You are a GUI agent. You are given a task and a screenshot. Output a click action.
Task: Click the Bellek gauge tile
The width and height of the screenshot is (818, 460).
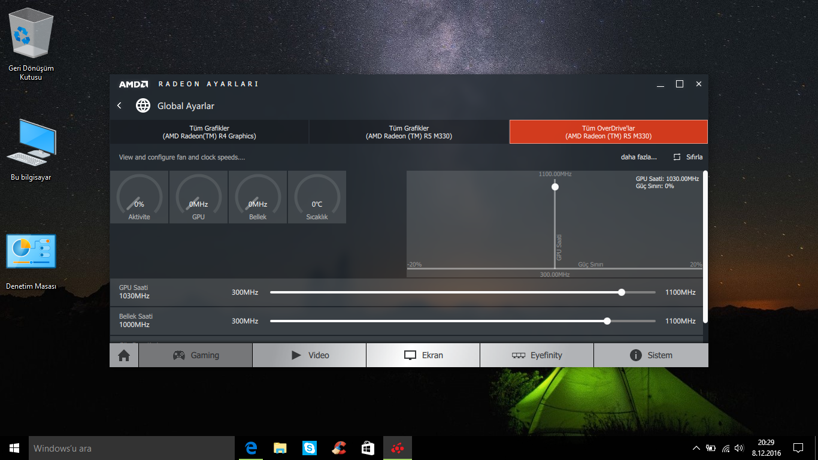pyautogui.click(x=257, y=197)
